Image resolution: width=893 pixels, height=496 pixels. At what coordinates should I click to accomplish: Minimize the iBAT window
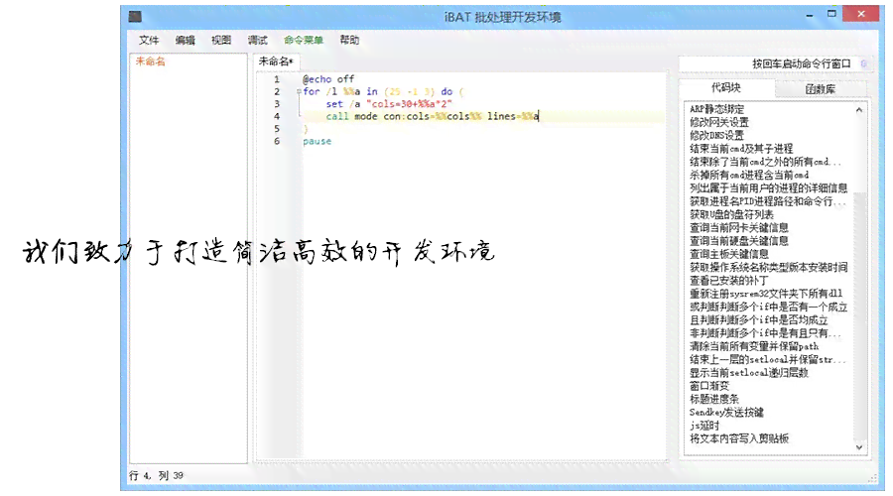(x=810, y=15)
